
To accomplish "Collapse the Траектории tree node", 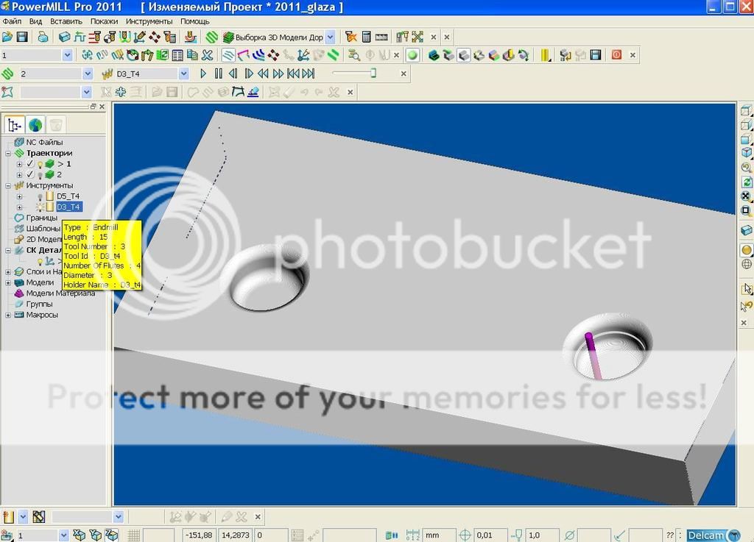I will 8,153.
